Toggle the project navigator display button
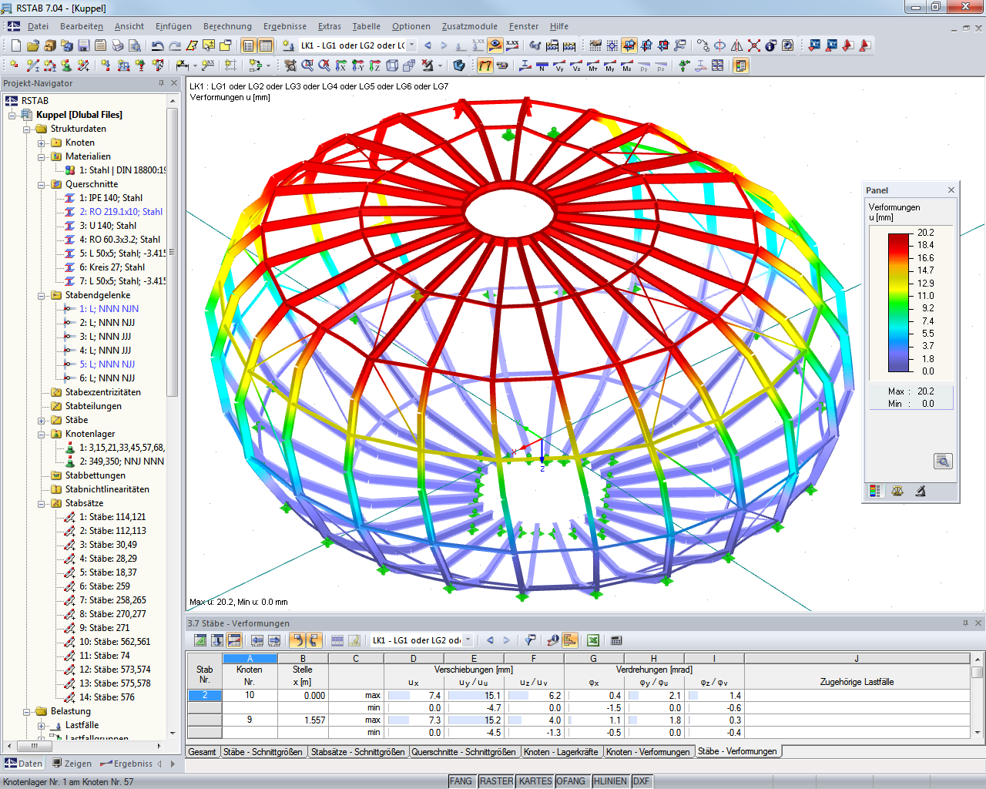986x789 pixels. [248, 45]
